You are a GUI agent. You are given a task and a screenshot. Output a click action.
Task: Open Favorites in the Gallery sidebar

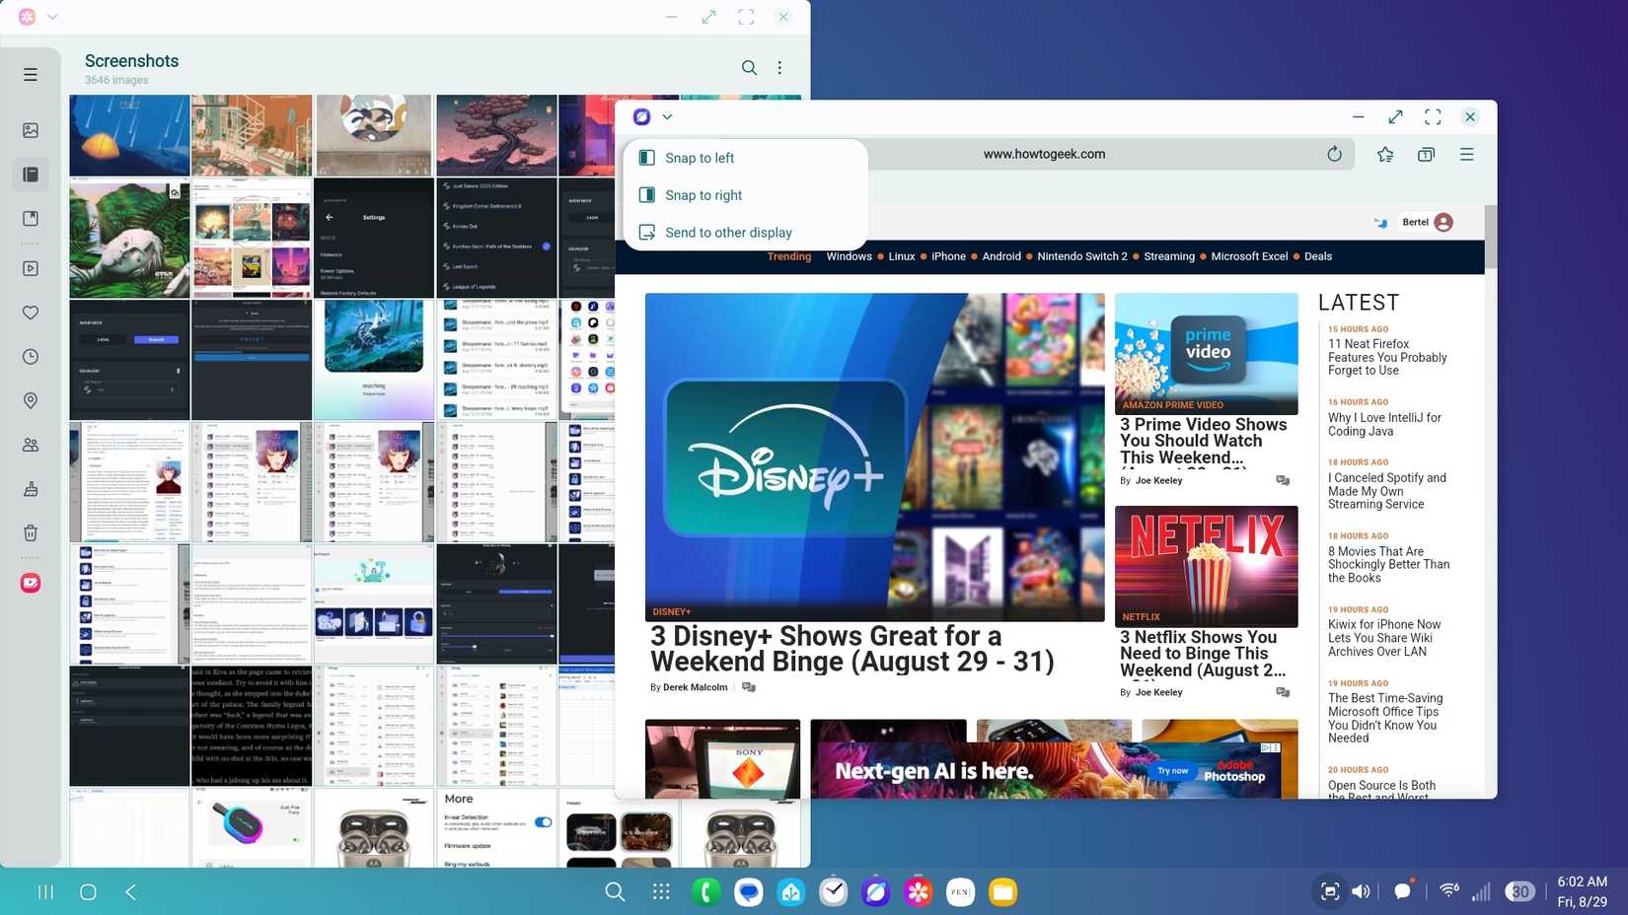click(x=31, y=312)
